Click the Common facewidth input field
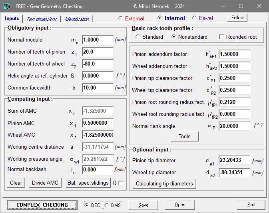269x213 pixels. click(x=98, y=88)
